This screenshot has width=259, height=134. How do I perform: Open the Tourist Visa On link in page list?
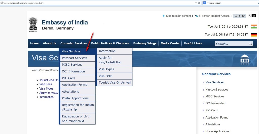coord(49,80)
